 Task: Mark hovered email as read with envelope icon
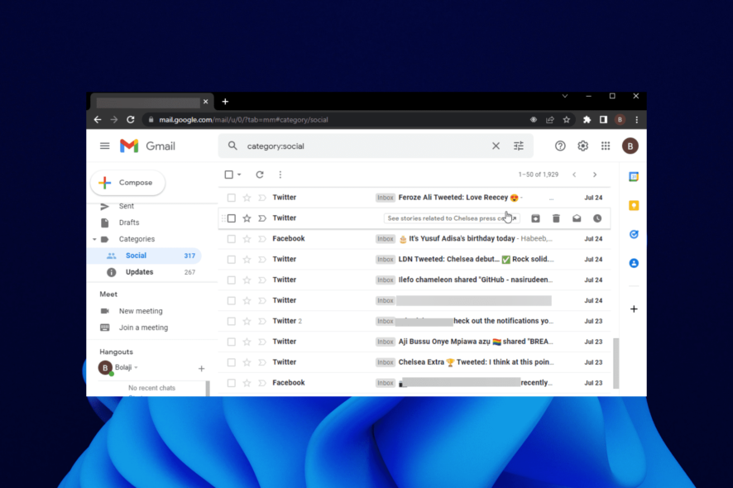pos(577,218)
